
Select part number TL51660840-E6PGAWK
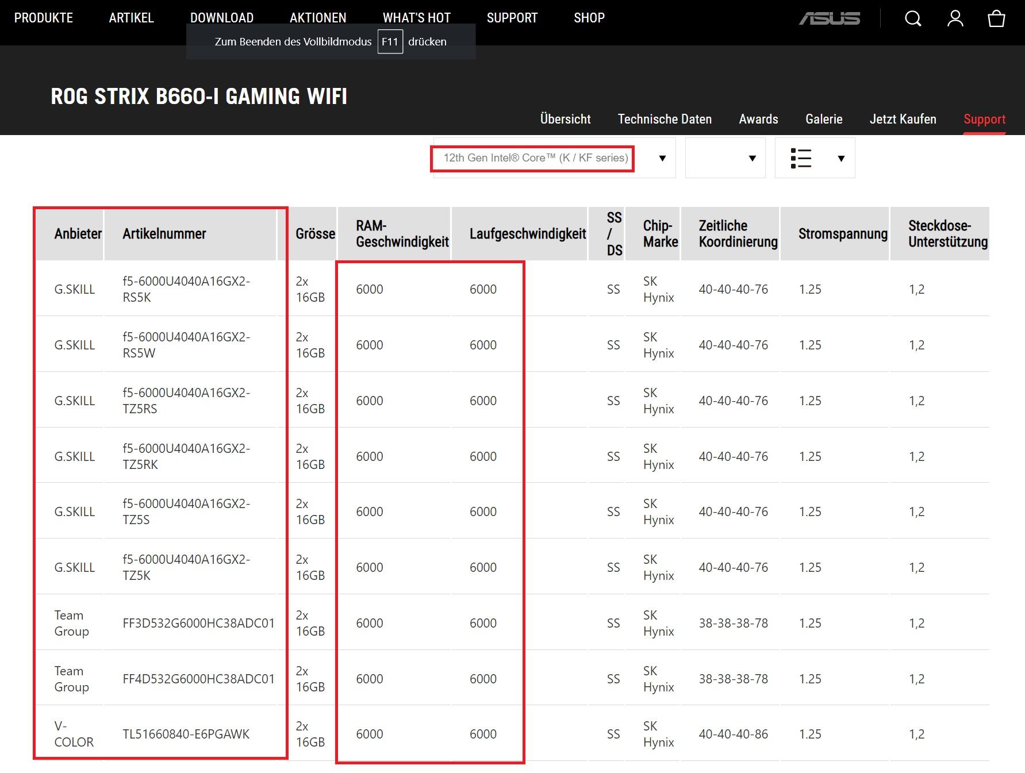coord(186,734)
